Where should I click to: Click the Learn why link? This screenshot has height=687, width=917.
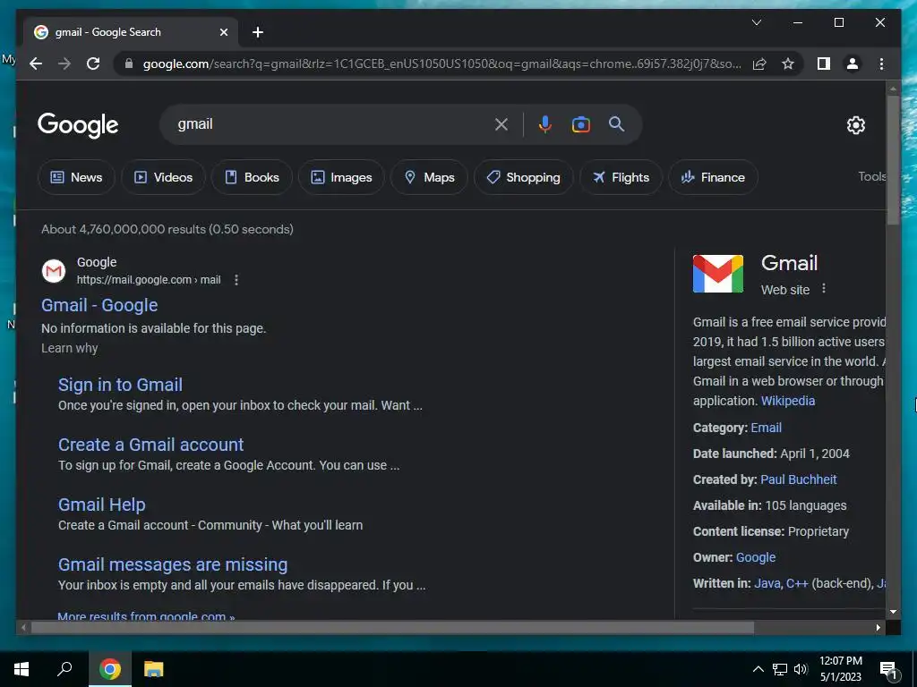(x=70, y=348)
